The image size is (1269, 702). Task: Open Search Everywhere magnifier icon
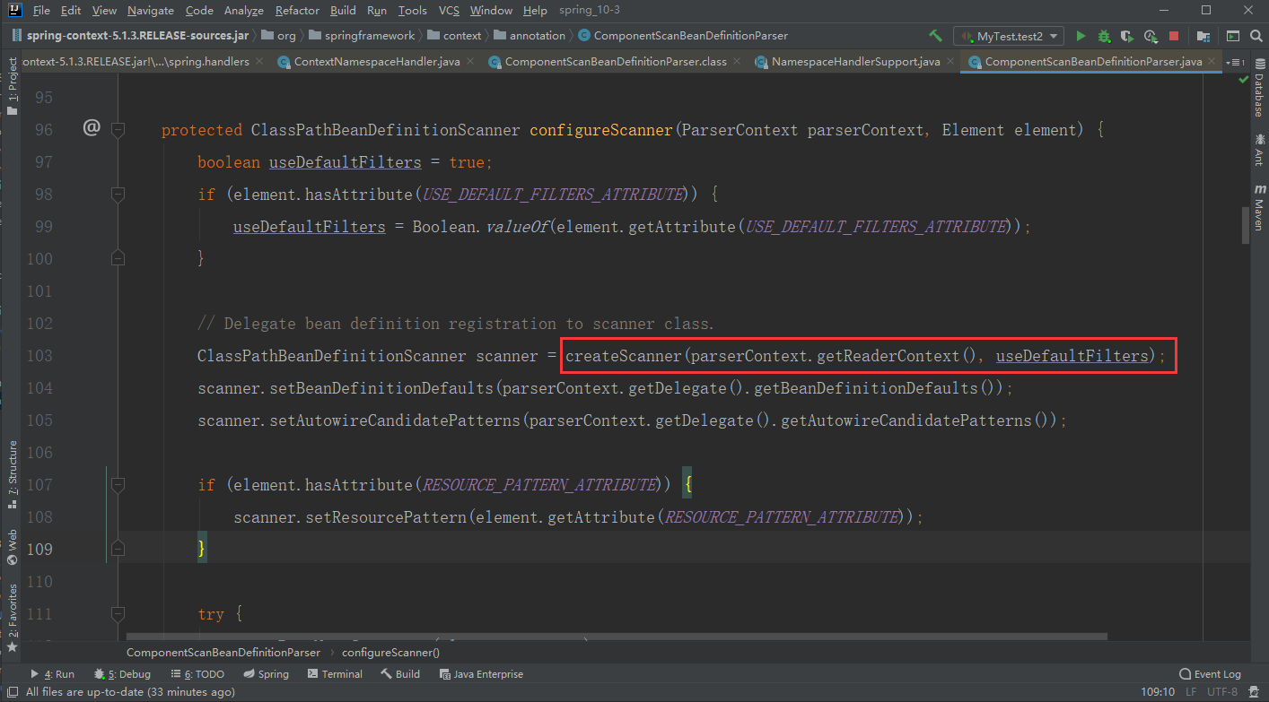tap(1256, 36)
